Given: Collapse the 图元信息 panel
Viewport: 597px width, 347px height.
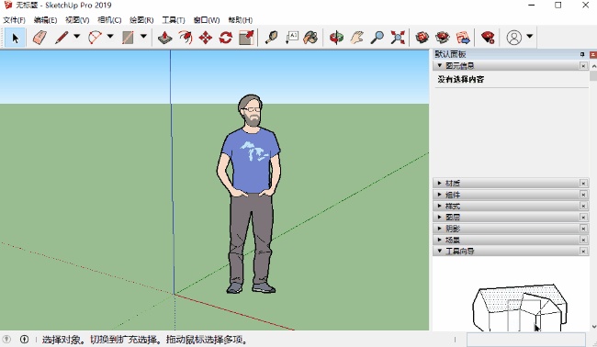Looking at the screenshot, I should pos(440,65).
